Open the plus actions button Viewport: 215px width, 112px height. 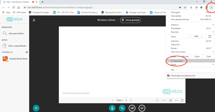[x=36, y=108]
